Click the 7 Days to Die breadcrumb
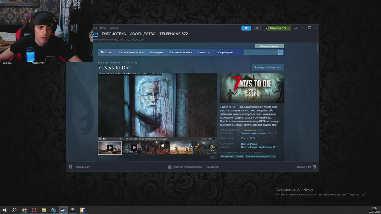The image size is (381, 214). pos(130,63)
